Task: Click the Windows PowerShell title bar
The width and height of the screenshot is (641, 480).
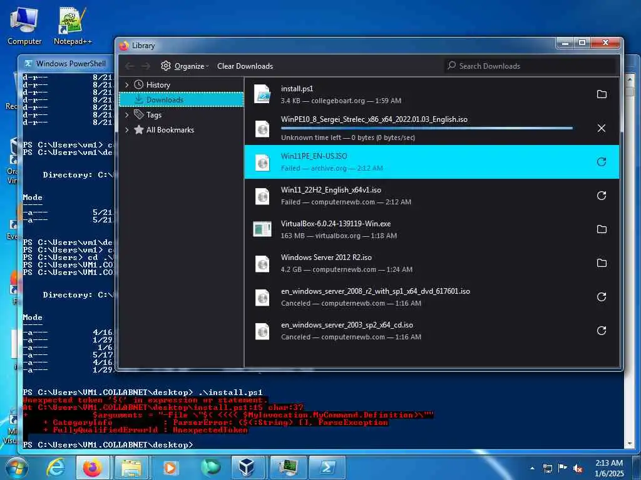Action: point(65,63)
